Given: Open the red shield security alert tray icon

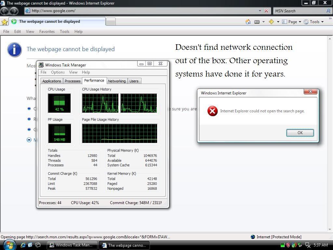Looking at the screenshot, I should pos(288,245).
